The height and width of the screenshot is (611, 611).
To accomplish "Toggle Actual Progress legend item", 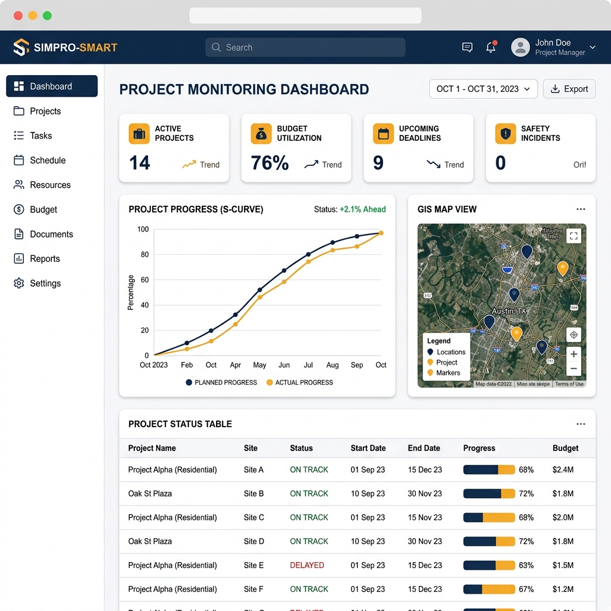I will click(x=300, y=382).
